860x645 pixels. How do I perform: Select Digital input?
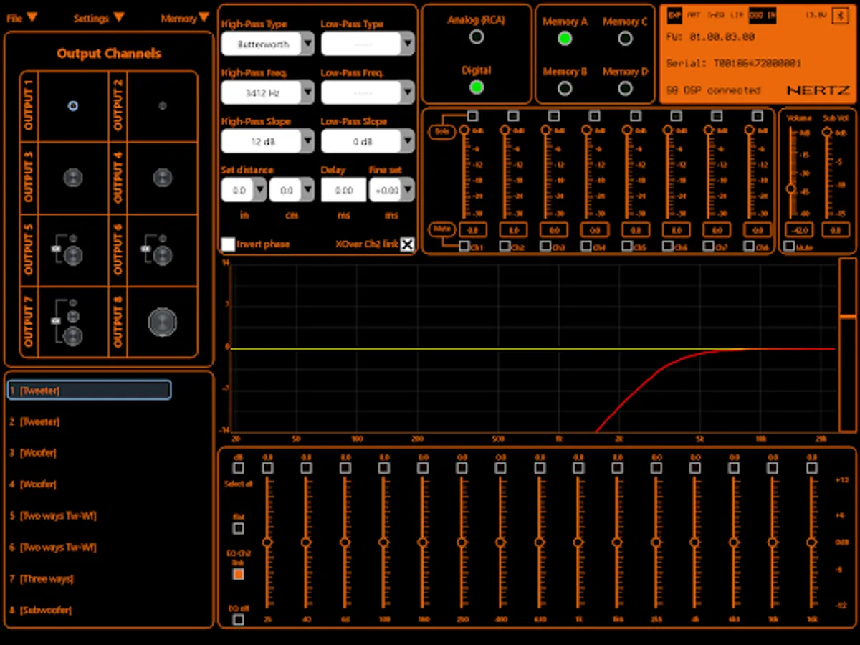pyautogui.click(x=476, y=87)
